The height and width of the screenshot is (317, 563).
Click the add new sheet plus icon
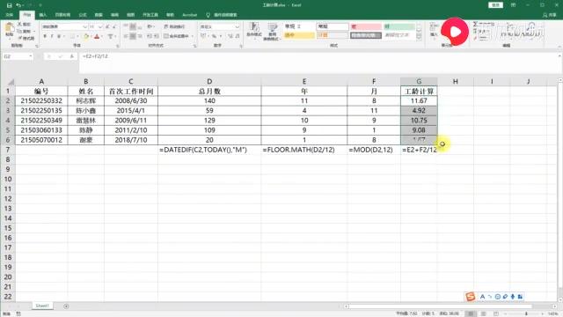pos(66,306)
